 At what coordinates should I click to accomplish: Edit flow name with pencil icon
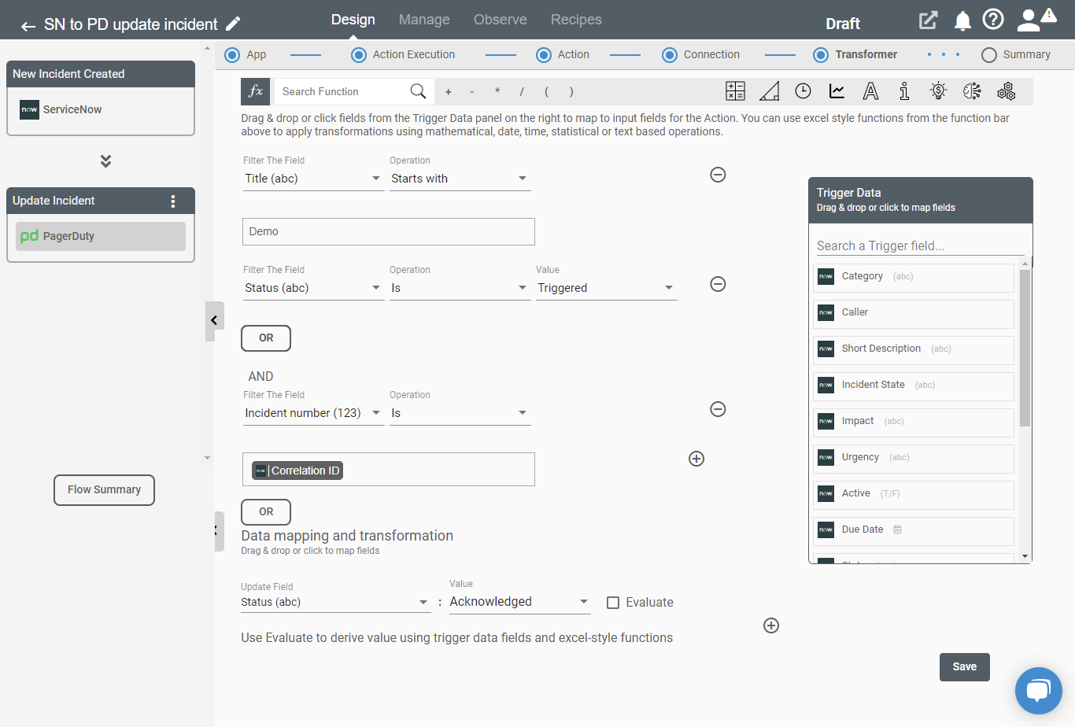coord(233,24)
